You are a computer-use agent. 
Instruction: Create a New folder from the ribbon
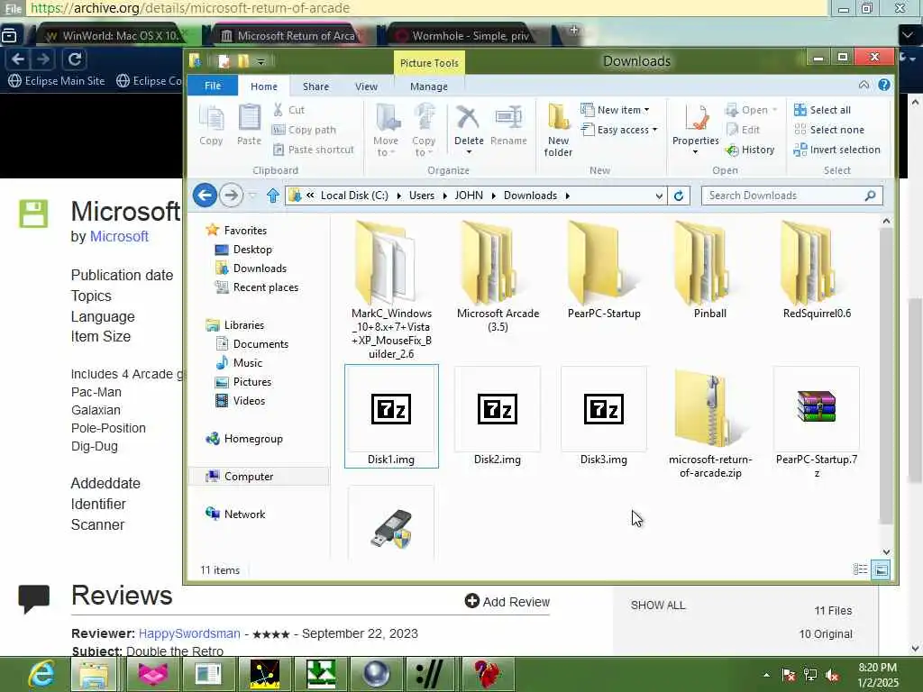pos(558,131)
